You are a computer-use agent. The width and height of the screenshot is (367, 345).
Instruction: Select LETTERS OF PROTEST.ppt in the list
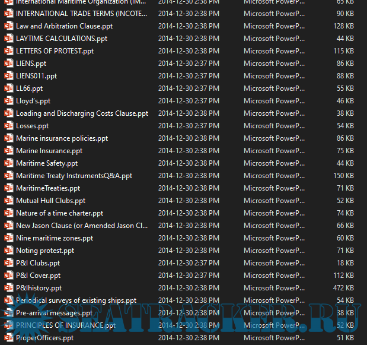click(x=55, y=51)
